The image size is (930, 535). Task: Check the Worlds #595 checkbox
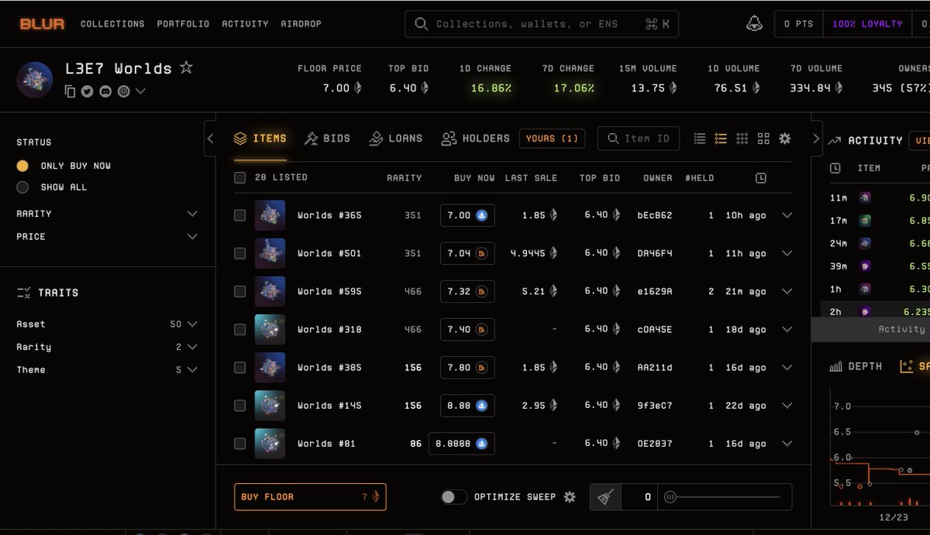click(240, 291)
